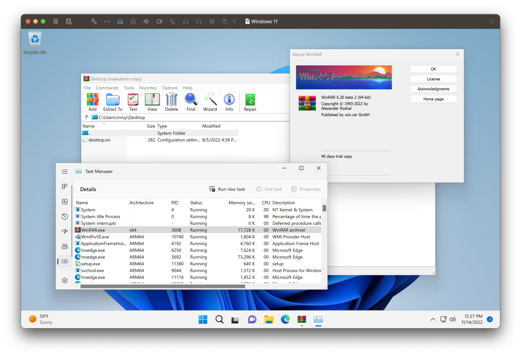Show archive Info using the Info icon

tap(229, 102)
